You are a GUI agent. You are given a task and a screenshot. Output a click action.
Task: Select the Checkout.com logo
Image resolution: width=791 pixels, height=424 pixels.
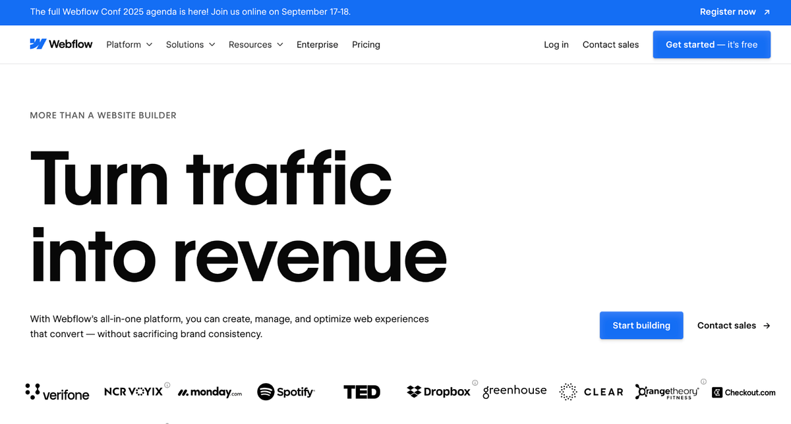coord(744,392)
